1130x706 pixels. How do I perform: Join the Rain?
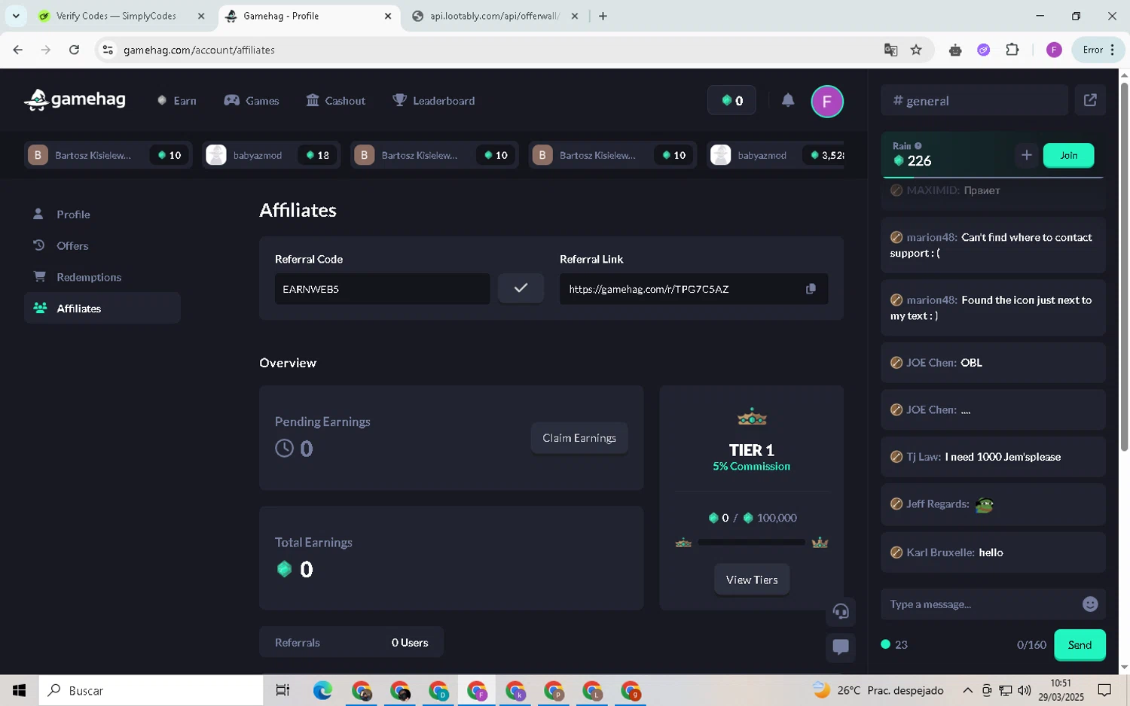click(1068, 155)
